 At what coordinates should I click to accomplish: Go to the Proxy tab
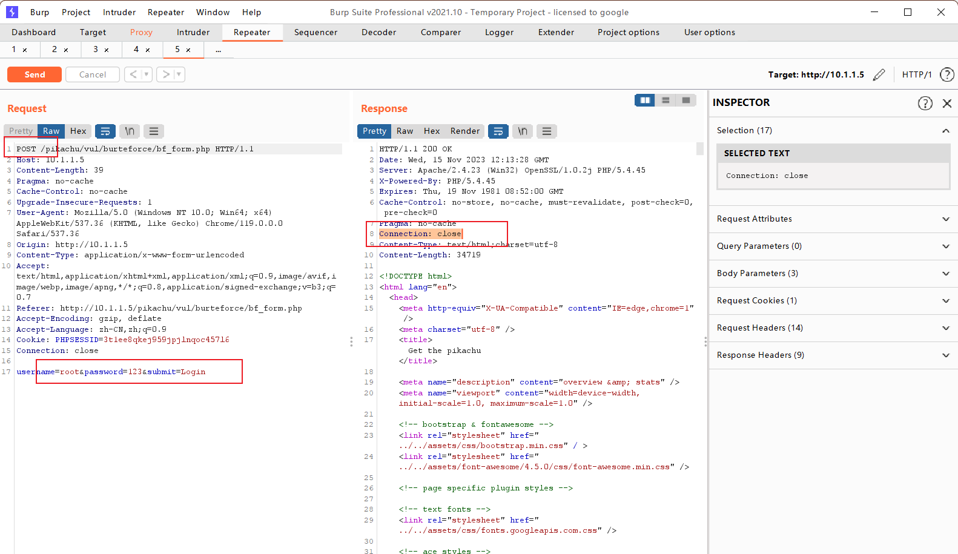141,33
